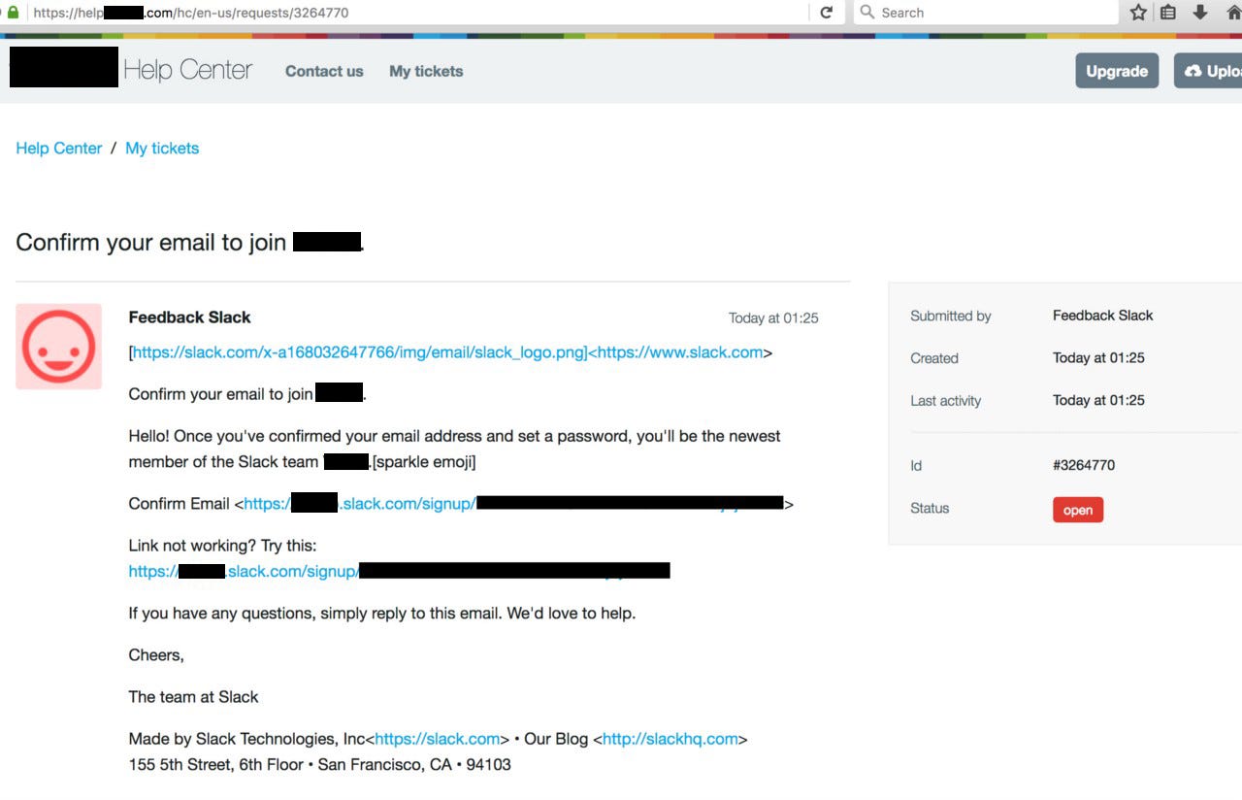Click the 155 5th Street address line
1242x800 pixels.
(320, 765)
